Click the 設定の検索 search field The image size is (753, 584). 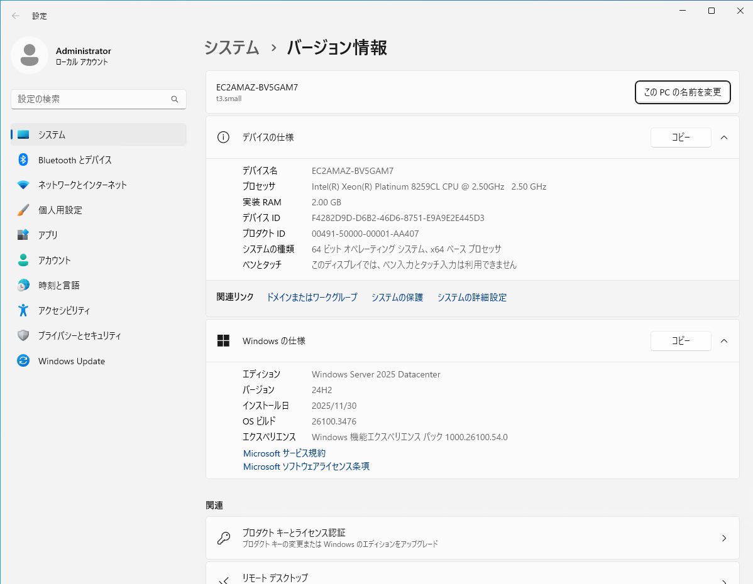[91, 99]
